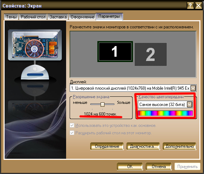
Task: Switch to the Темы tab
Action: point(11,17)
